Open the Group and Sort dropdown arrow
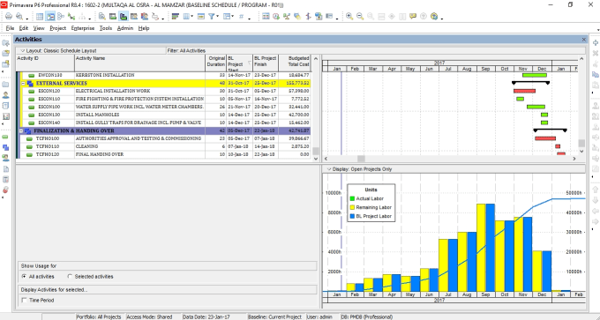 pyautogui.click(x=232, y=17)
